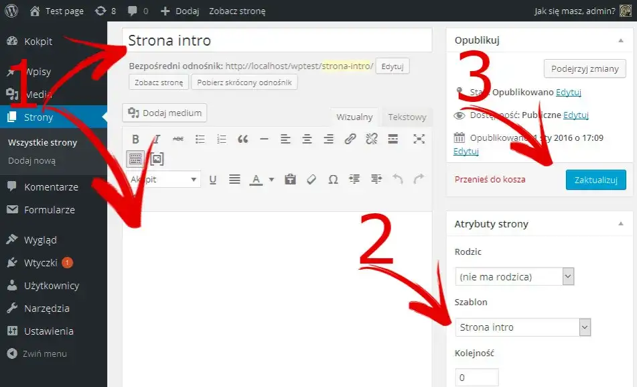Switch to the Tekstowy editor tab
The width and height of the screenshot is (637, 387).
pyautogui.click(x=407, y=117)
